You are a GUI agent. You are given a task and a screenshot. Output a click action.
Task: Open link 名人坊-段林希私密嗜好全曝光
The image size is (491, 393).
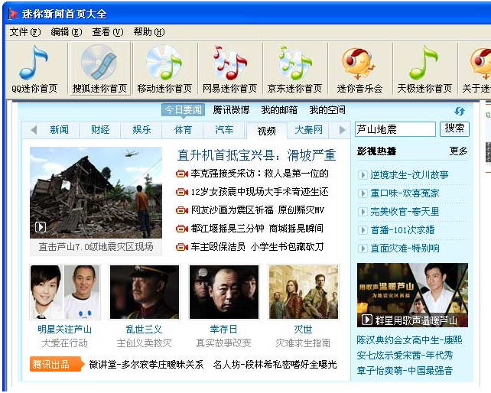(x=275, y=365)
